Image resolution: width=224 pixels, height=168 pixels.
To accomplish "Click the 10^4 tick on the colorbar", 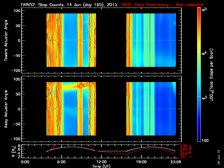I will (x=204, y=53).
